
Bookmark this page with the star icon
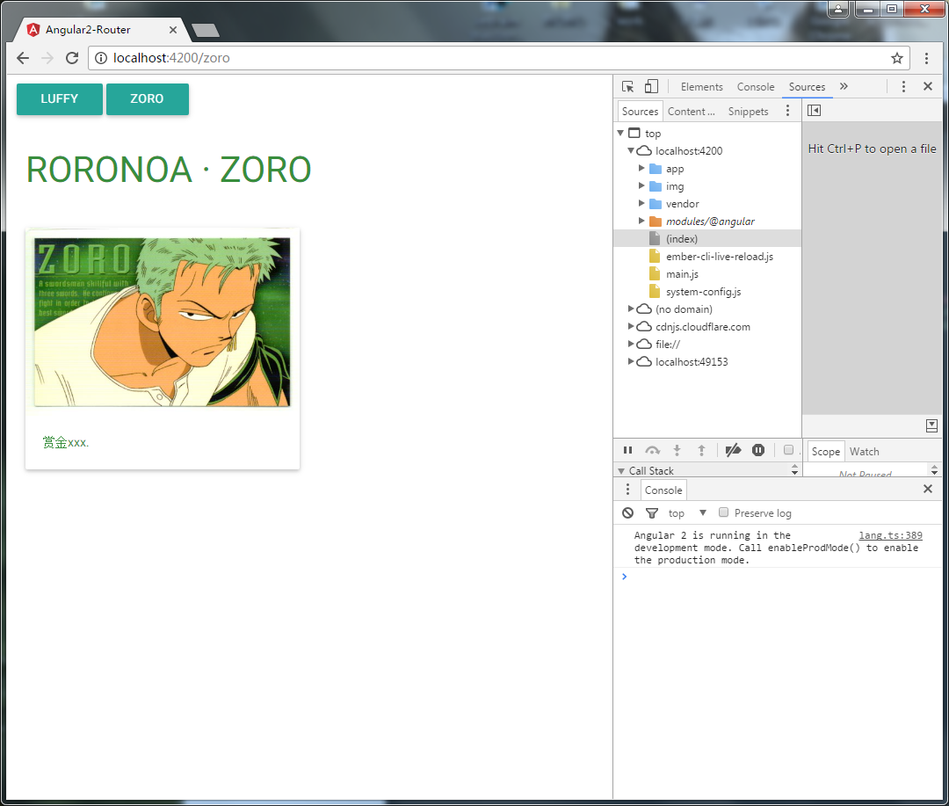(x=897, y=58)
